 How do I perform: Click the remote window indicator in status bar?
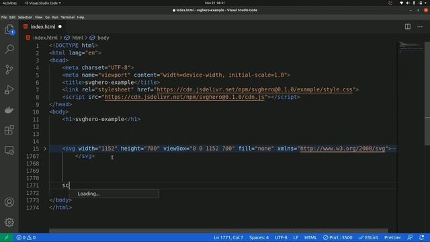7,237
